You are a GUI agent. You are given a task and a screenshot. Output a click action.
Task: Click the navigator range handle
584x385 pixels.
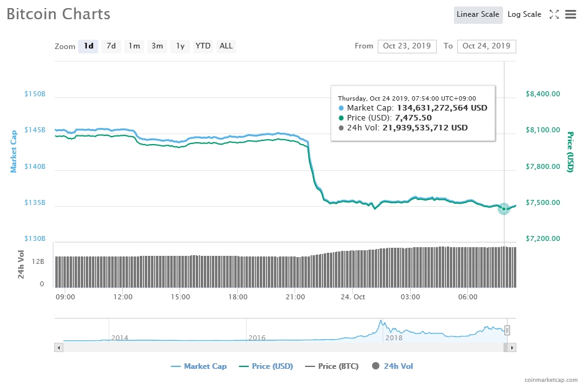coord(507,330)
